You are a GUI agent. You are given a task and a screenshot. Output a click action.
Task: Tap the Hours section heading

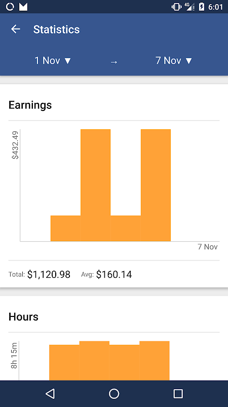pos(23,317)
